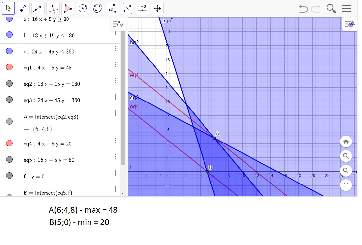Toggle visibility of eq5
The image size is (362, 245).
tap(9, 159)
